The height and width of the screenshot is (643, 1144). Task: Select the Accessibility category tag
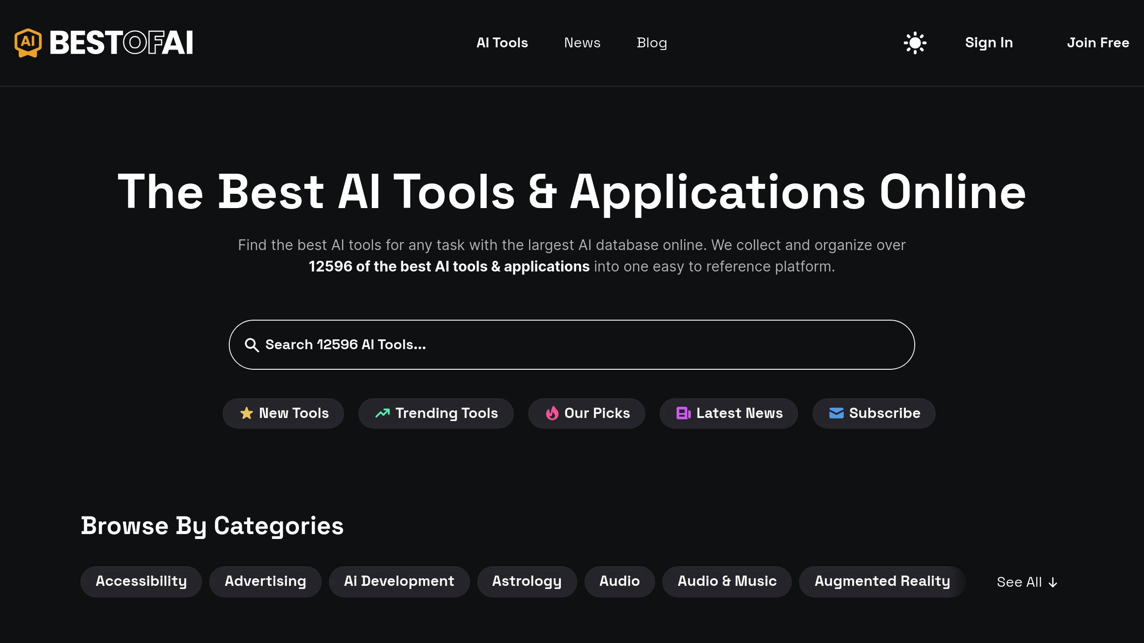pos(141,581)
